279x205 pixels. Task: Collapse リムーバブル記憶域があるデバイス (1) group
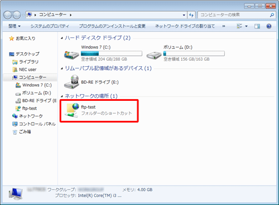coord(62,69)
